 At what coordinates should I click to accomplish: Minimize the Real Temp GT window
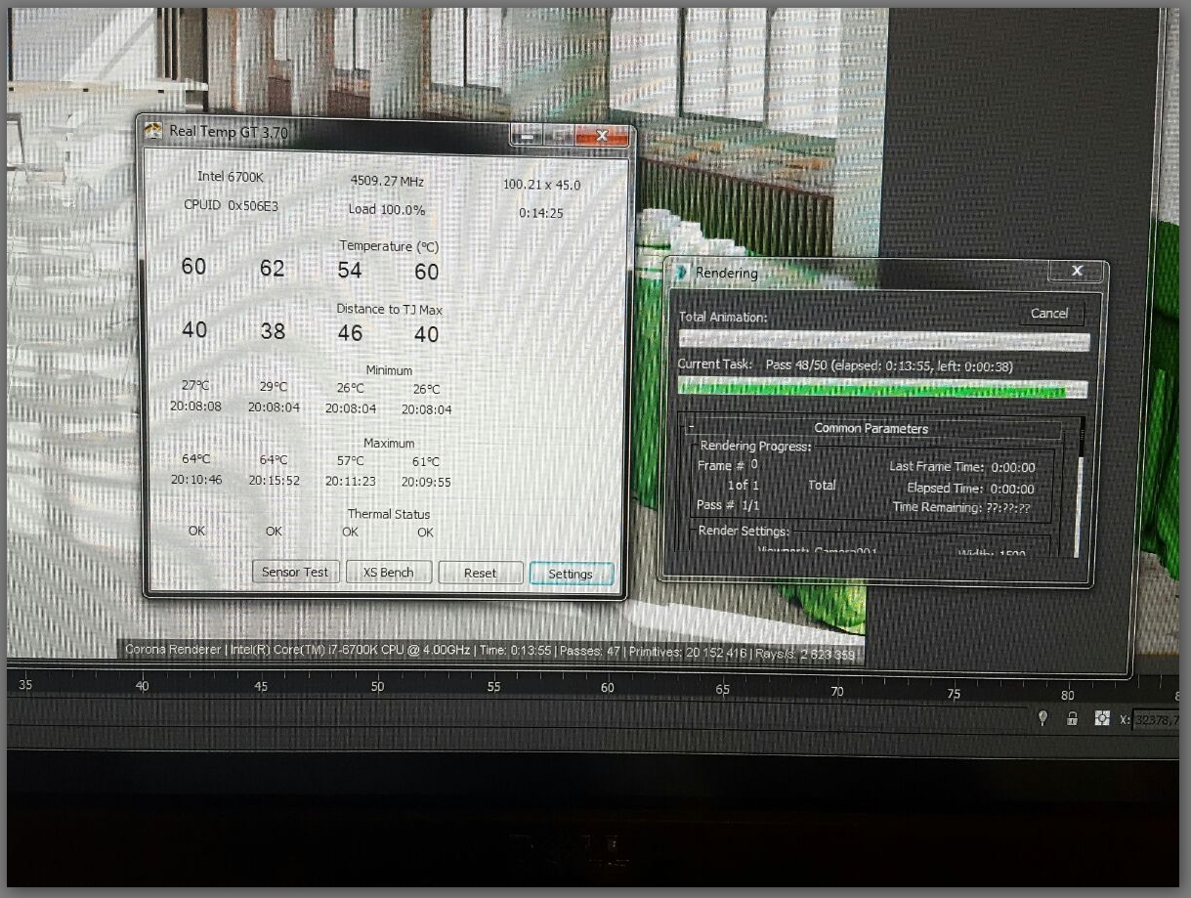click(528, 136)
